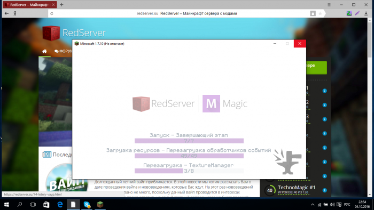The width and height of the screenshot is (374, 210).
Task: Close the RedServer browser tab
Action: (x=53, y=5)
